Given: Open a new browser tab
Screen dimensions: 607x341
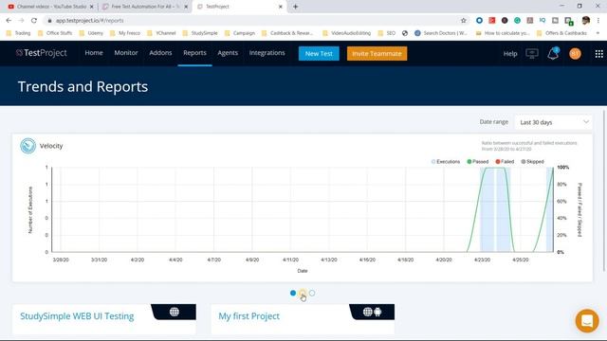Looking at the screenshot, I should tap(295, 7).
